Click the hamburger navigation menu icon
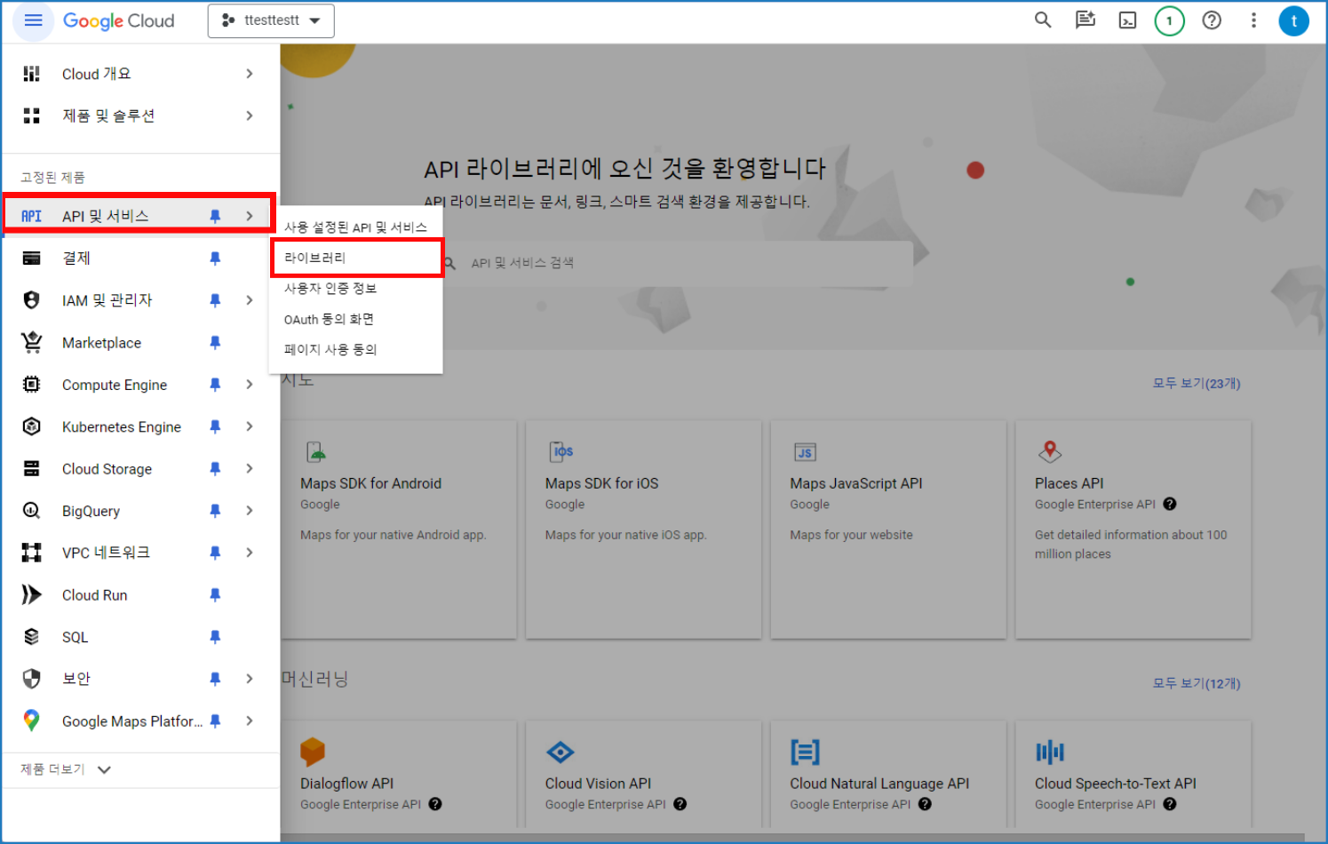1328x844 pixels. 33,20
